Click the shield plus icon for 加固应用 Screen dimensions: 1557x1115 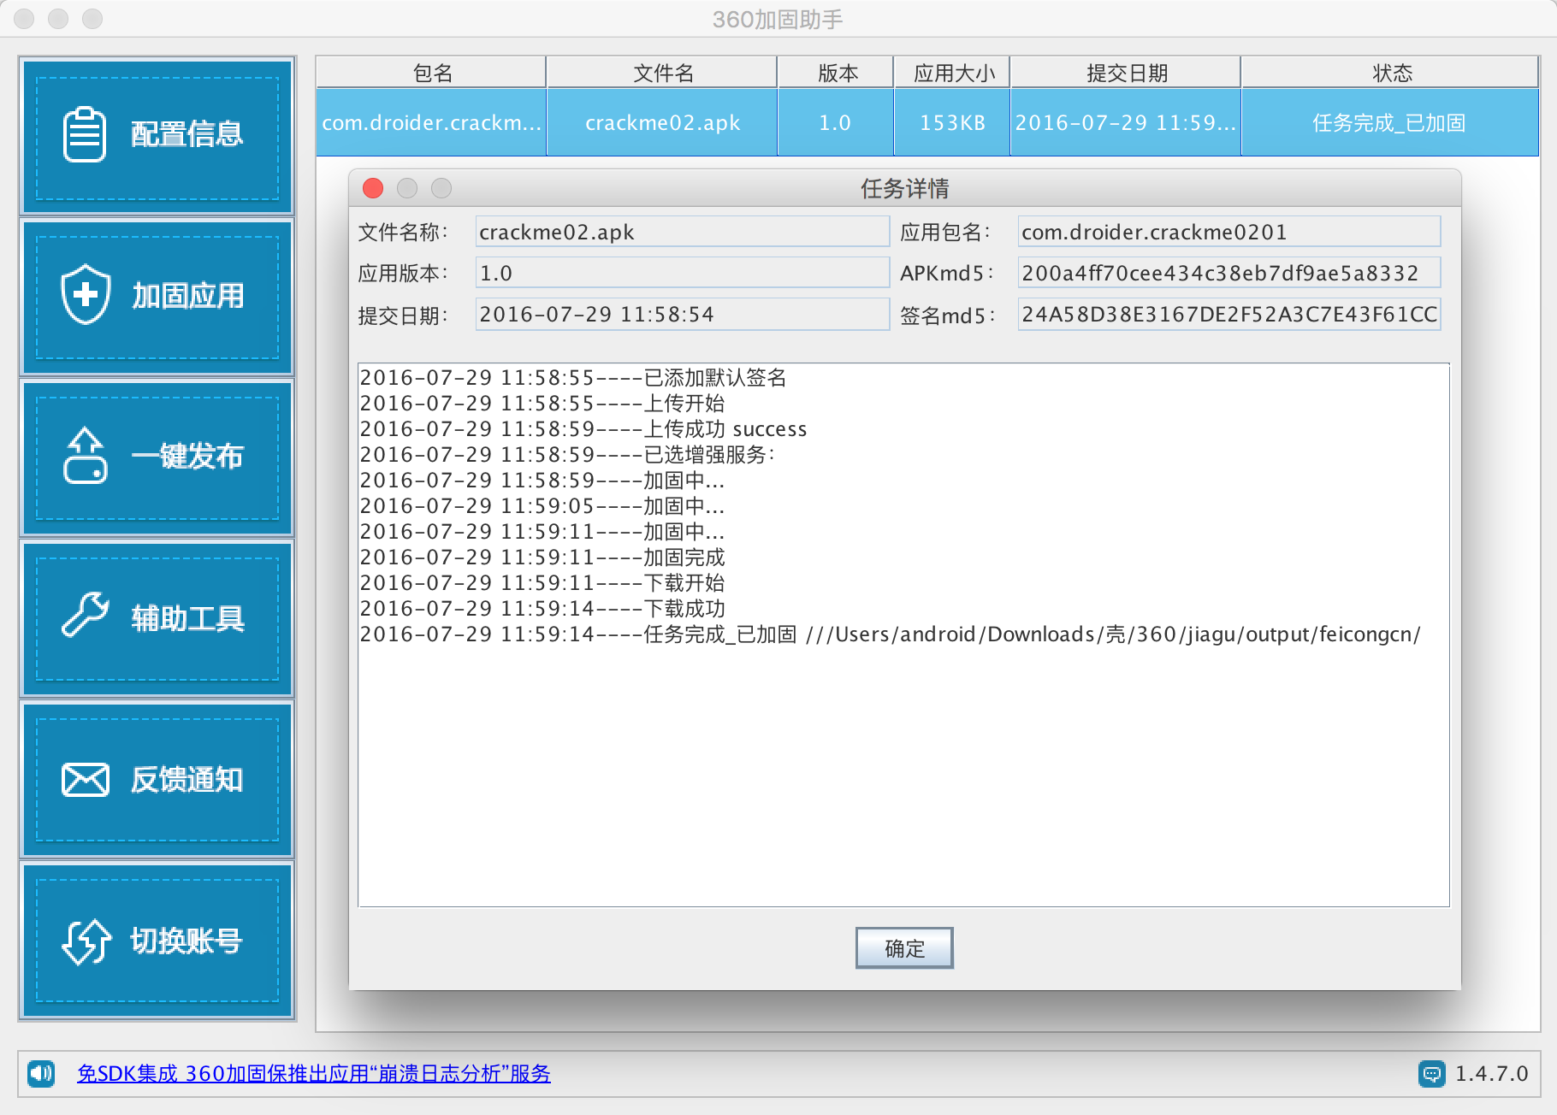point(86,295)
